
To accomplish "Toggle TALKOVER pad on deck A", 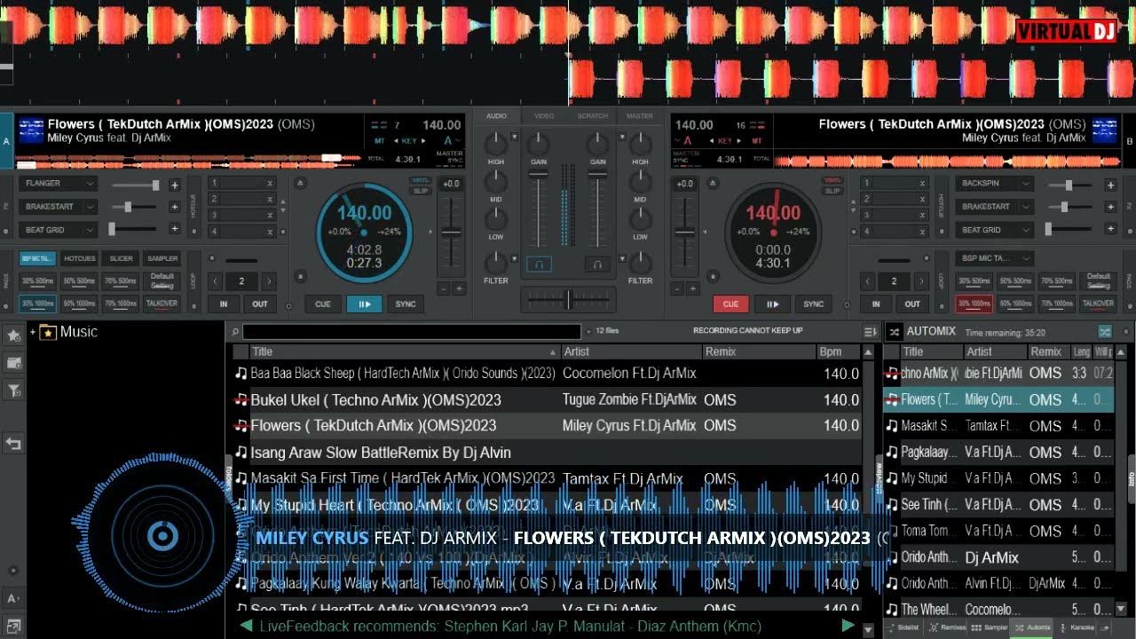I will click(162, 303).
